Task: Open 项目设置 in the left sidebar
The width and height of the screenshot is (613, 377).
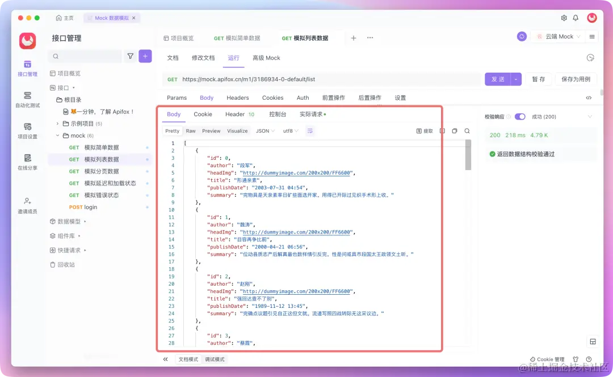Action: tap(27, 131)
